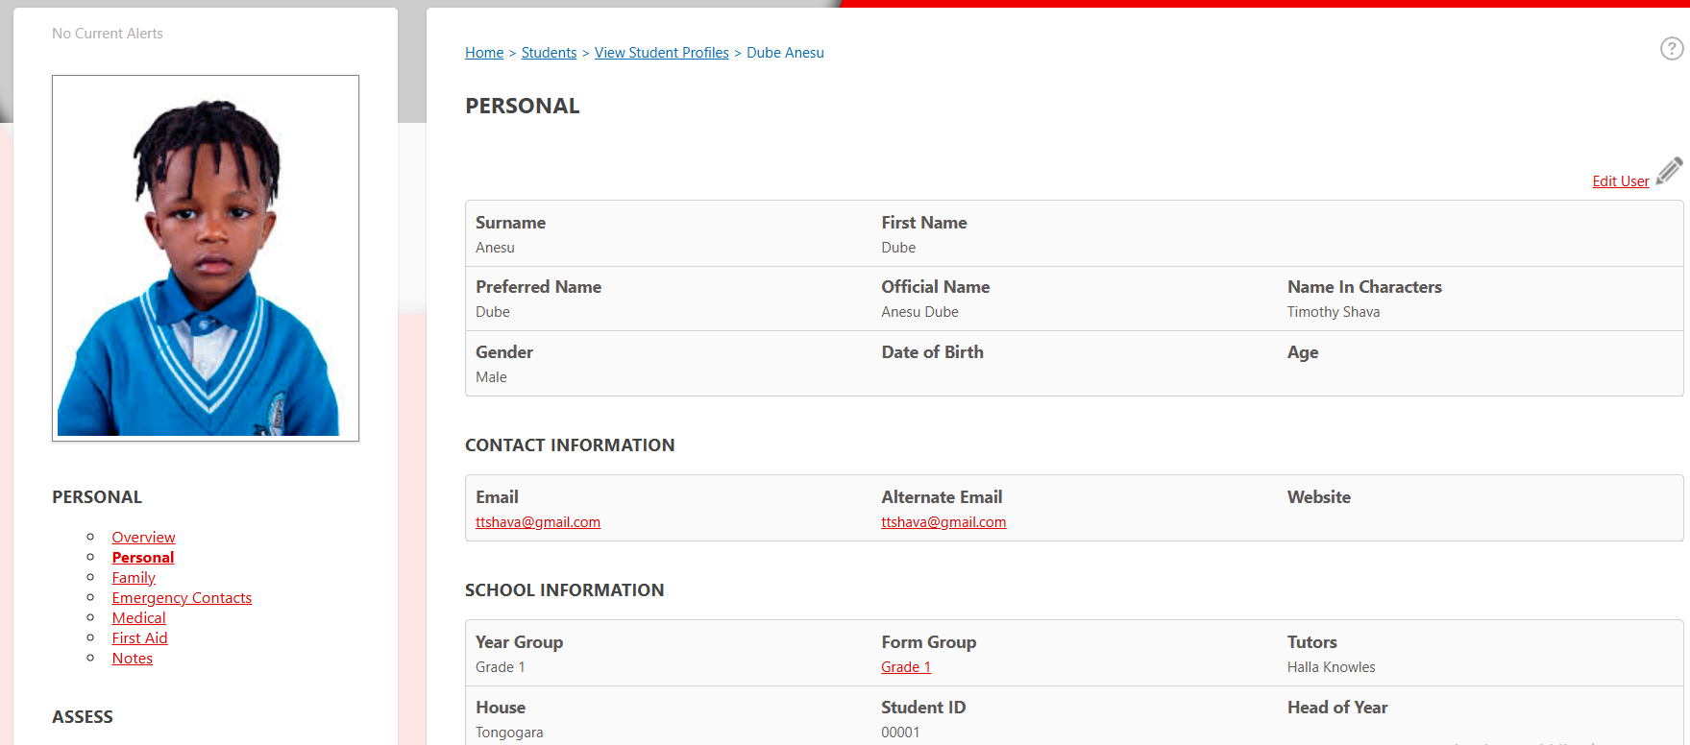
Task: Open the First Aid sidebar link
Action: (139, 638)
